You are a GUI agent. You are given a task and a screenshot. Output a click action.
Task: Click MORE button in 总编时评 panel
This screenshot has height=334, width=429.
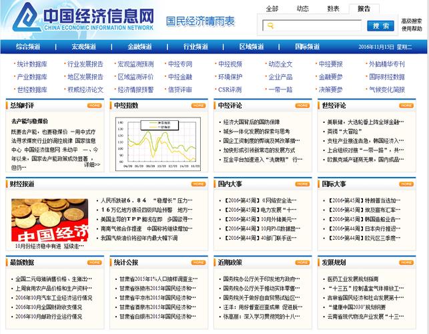[x=94, y=106]
